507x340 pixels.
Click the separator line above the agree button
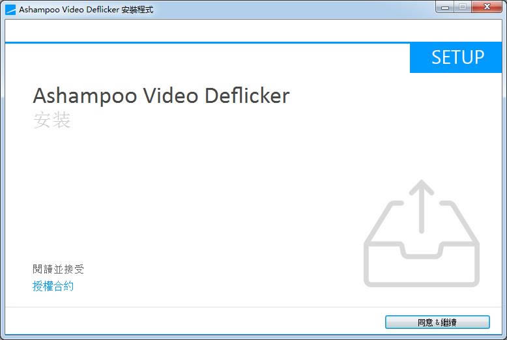[x=254, y=307]
